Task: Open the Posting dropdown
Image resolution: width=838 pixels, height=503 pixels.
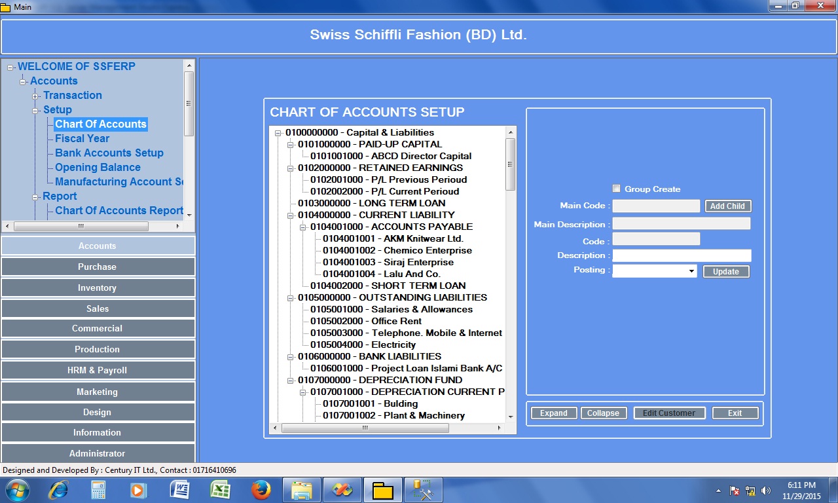Action: coord(691,271)
